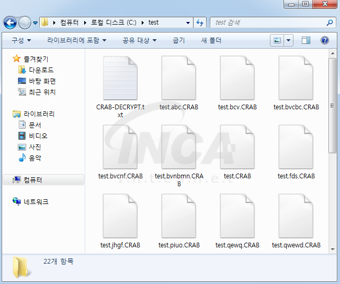
Task: Select the test.abc.CRAB file
Action: tap(179, 83)
